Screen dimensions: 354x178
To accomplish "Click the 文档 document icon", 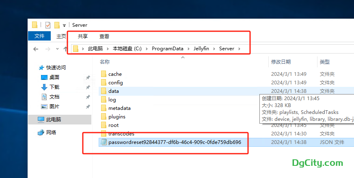I will (44, 97).
